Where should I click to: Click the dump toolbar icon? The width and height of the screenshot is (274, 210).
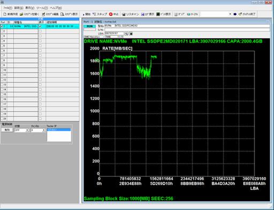coord(176,14)
